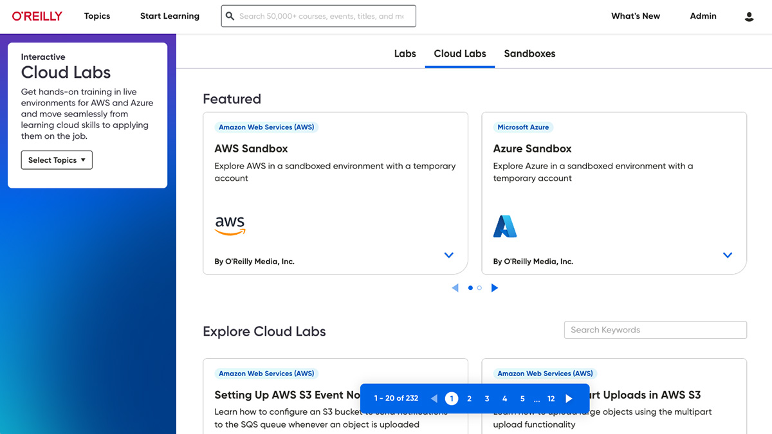The height and width of the screenshot is (434, 772).
Task: Switch to the Labs tab
Action: click(405, 54)
